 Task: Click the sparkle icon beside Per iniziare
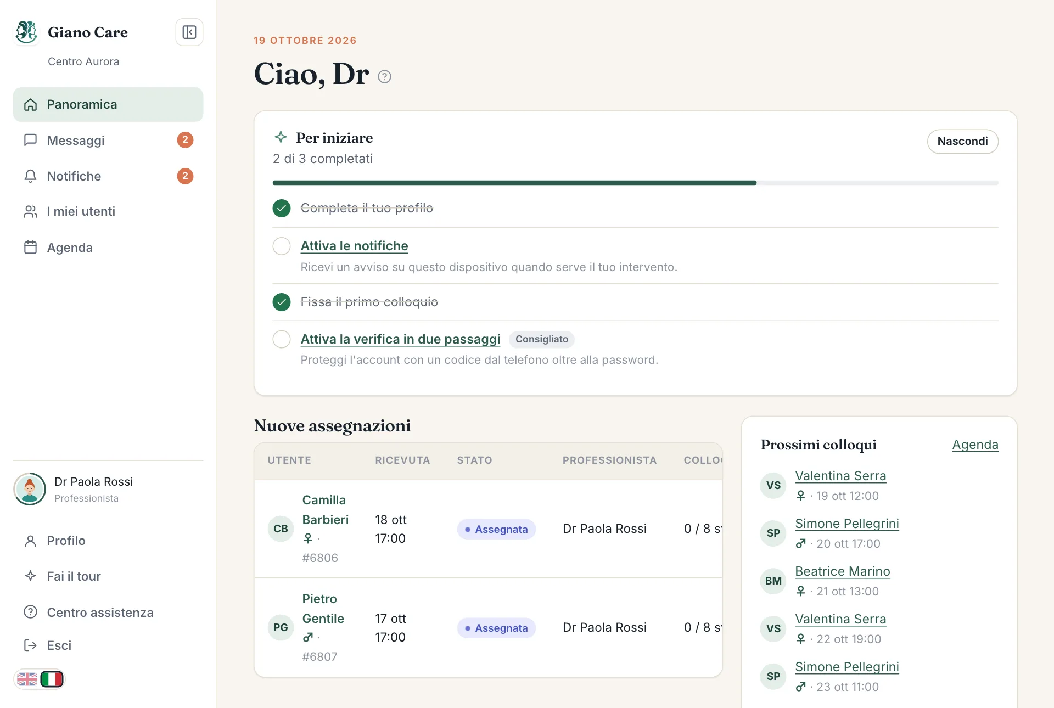281,137
